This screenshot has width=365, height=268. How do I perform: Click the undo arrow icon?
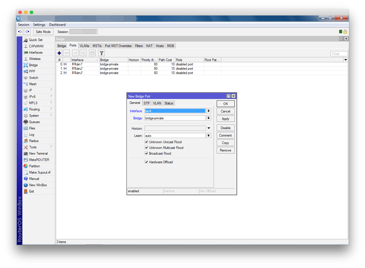pyautogui.click(x=20, y=32)
